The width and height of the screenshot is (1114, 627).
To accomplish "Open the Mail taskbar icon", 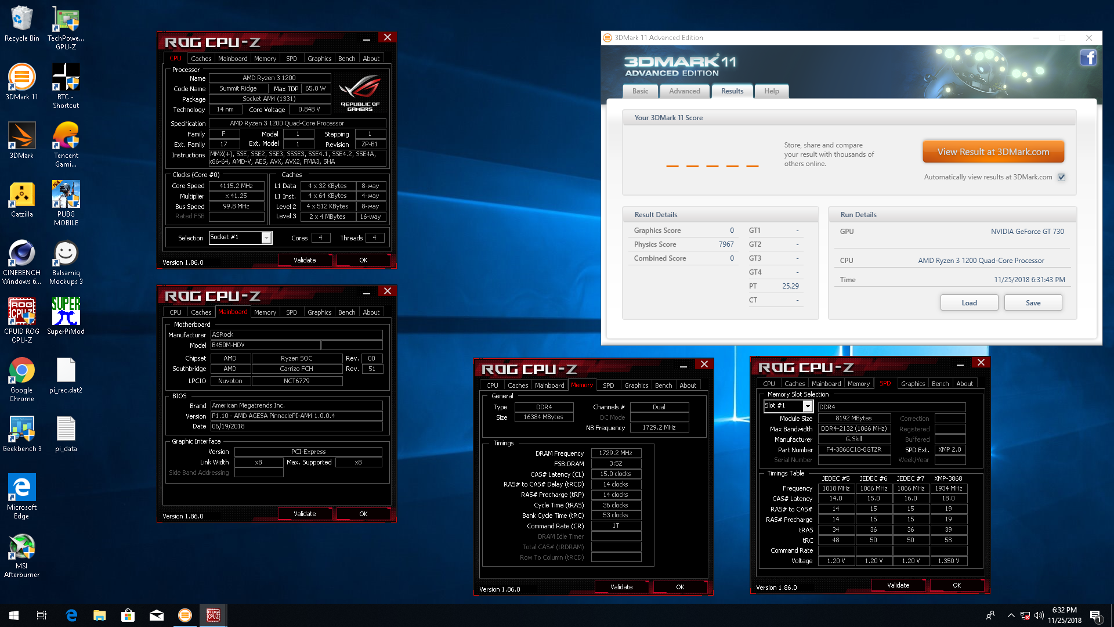I will (156, 615).
